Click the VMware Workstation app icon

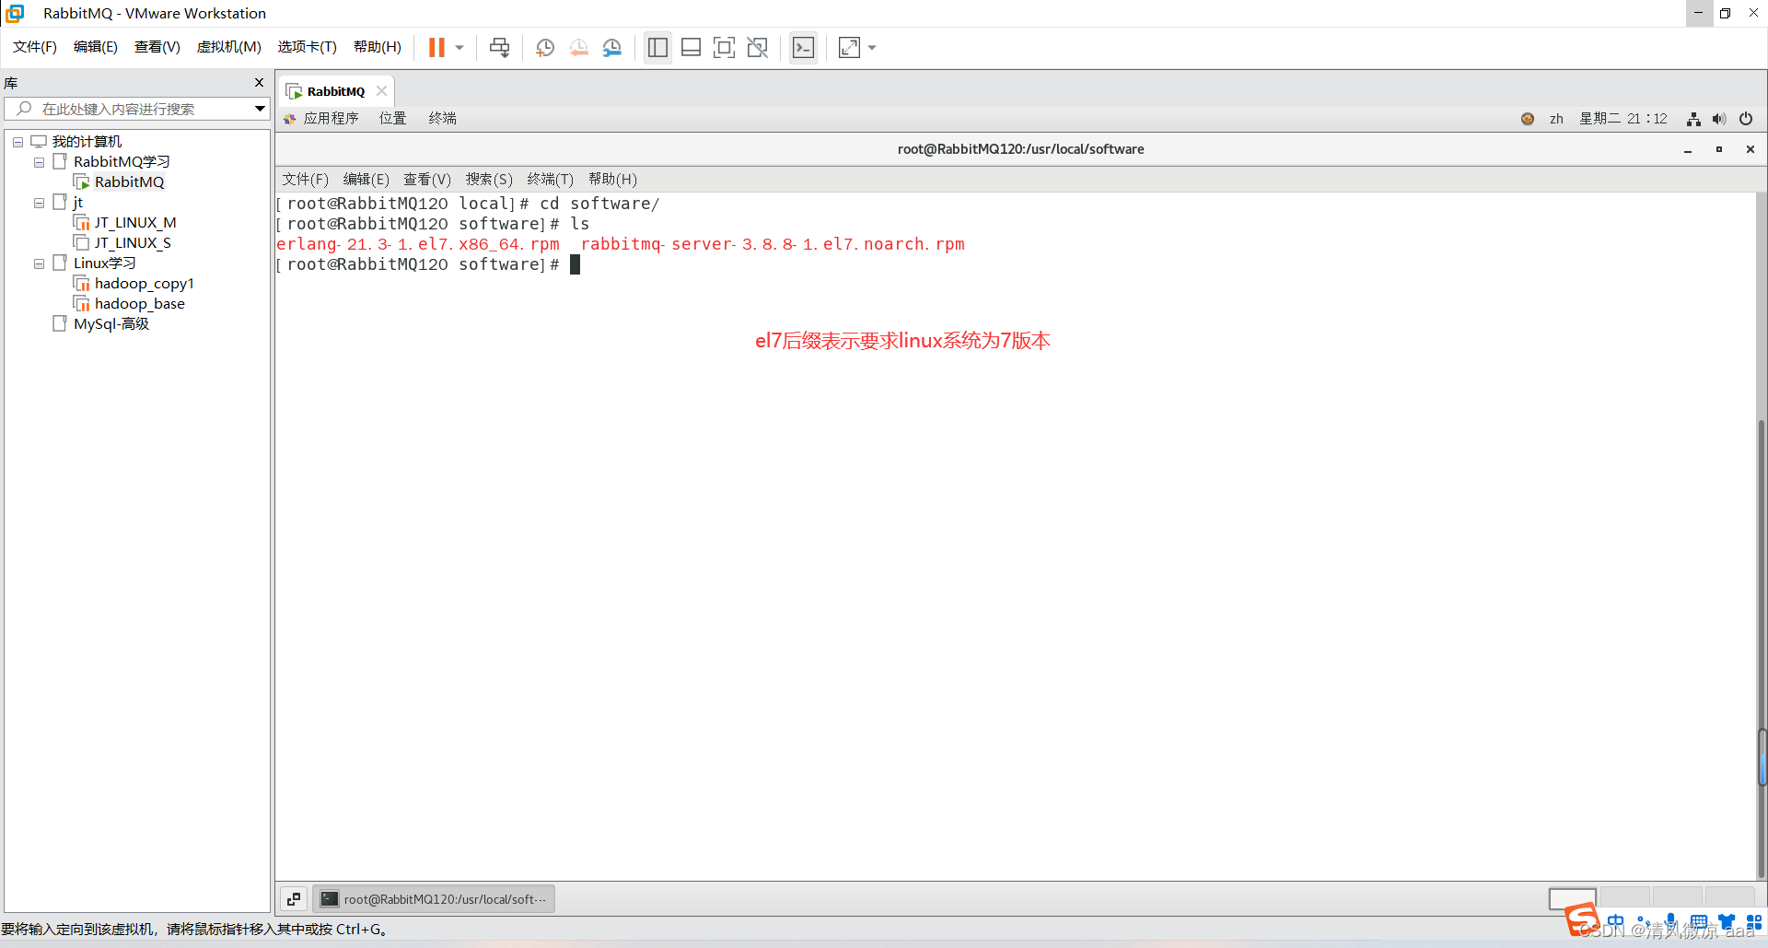[15, 14]
